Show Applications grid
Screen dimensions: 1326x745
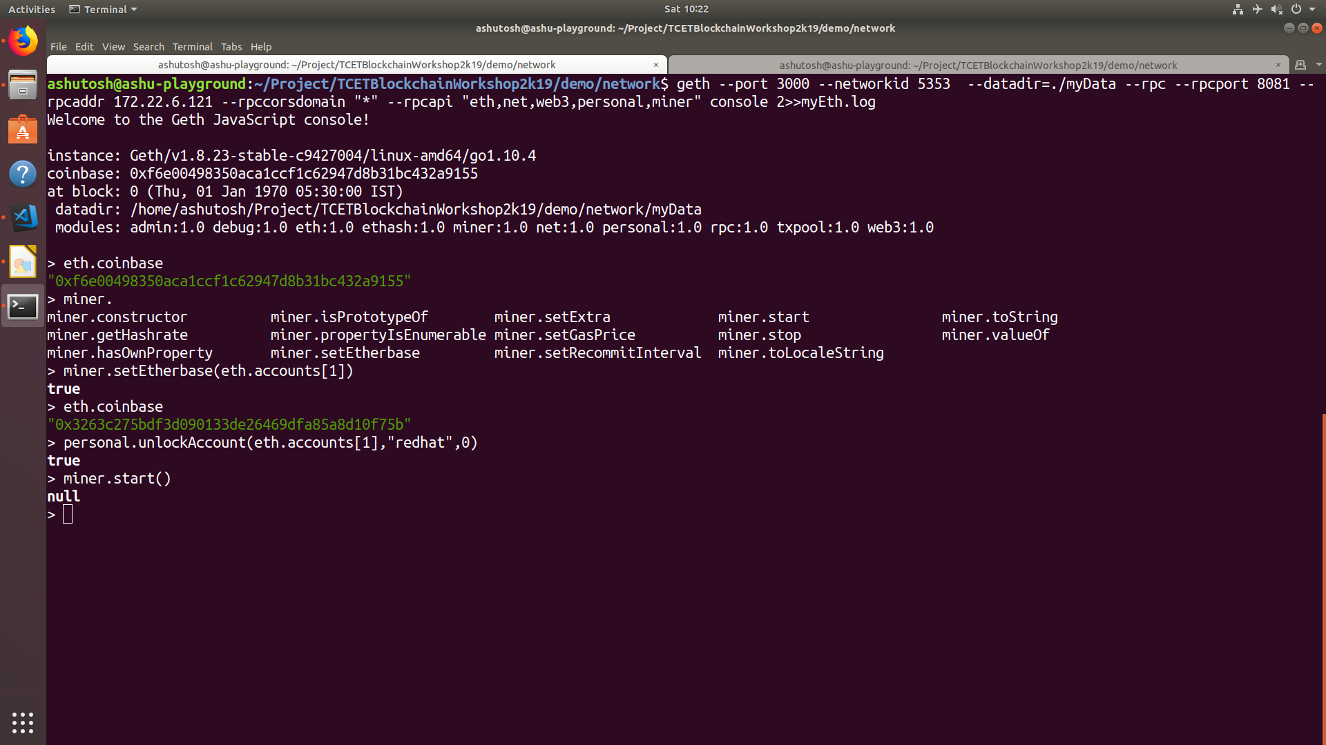[23, 722]
